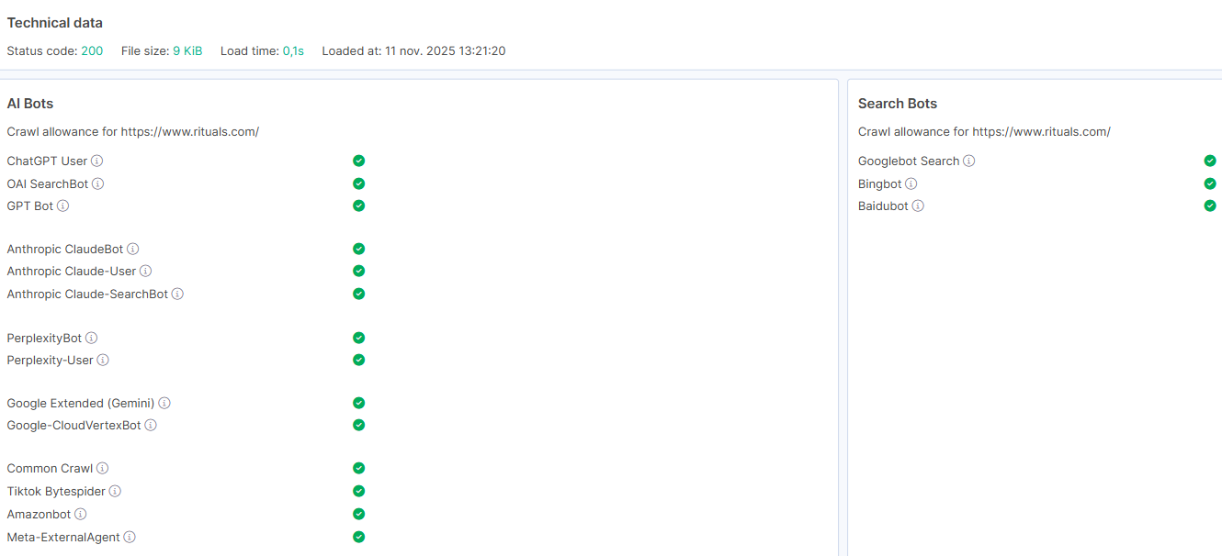Click info icon for Google Extended (Gemini)

[164, 404]
